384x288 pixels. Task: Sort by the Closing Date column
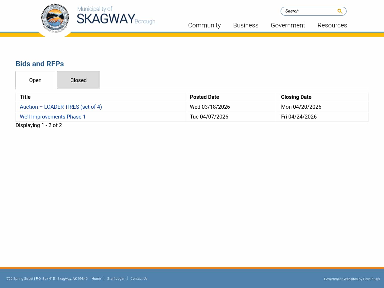296,97
